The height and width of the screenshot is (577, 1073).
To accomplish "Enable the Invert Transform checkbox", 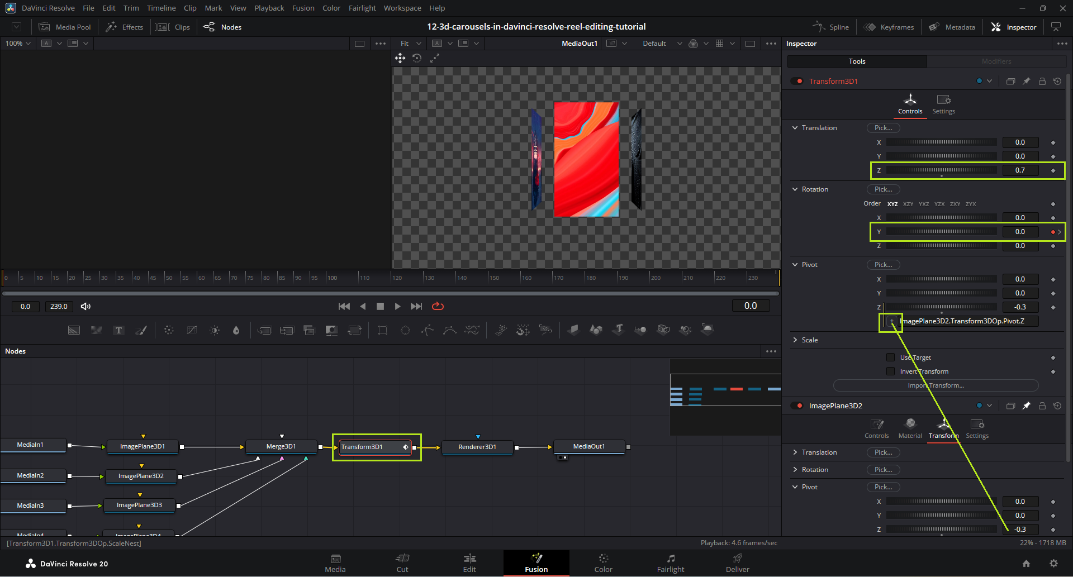I will [x=890, y=371].
